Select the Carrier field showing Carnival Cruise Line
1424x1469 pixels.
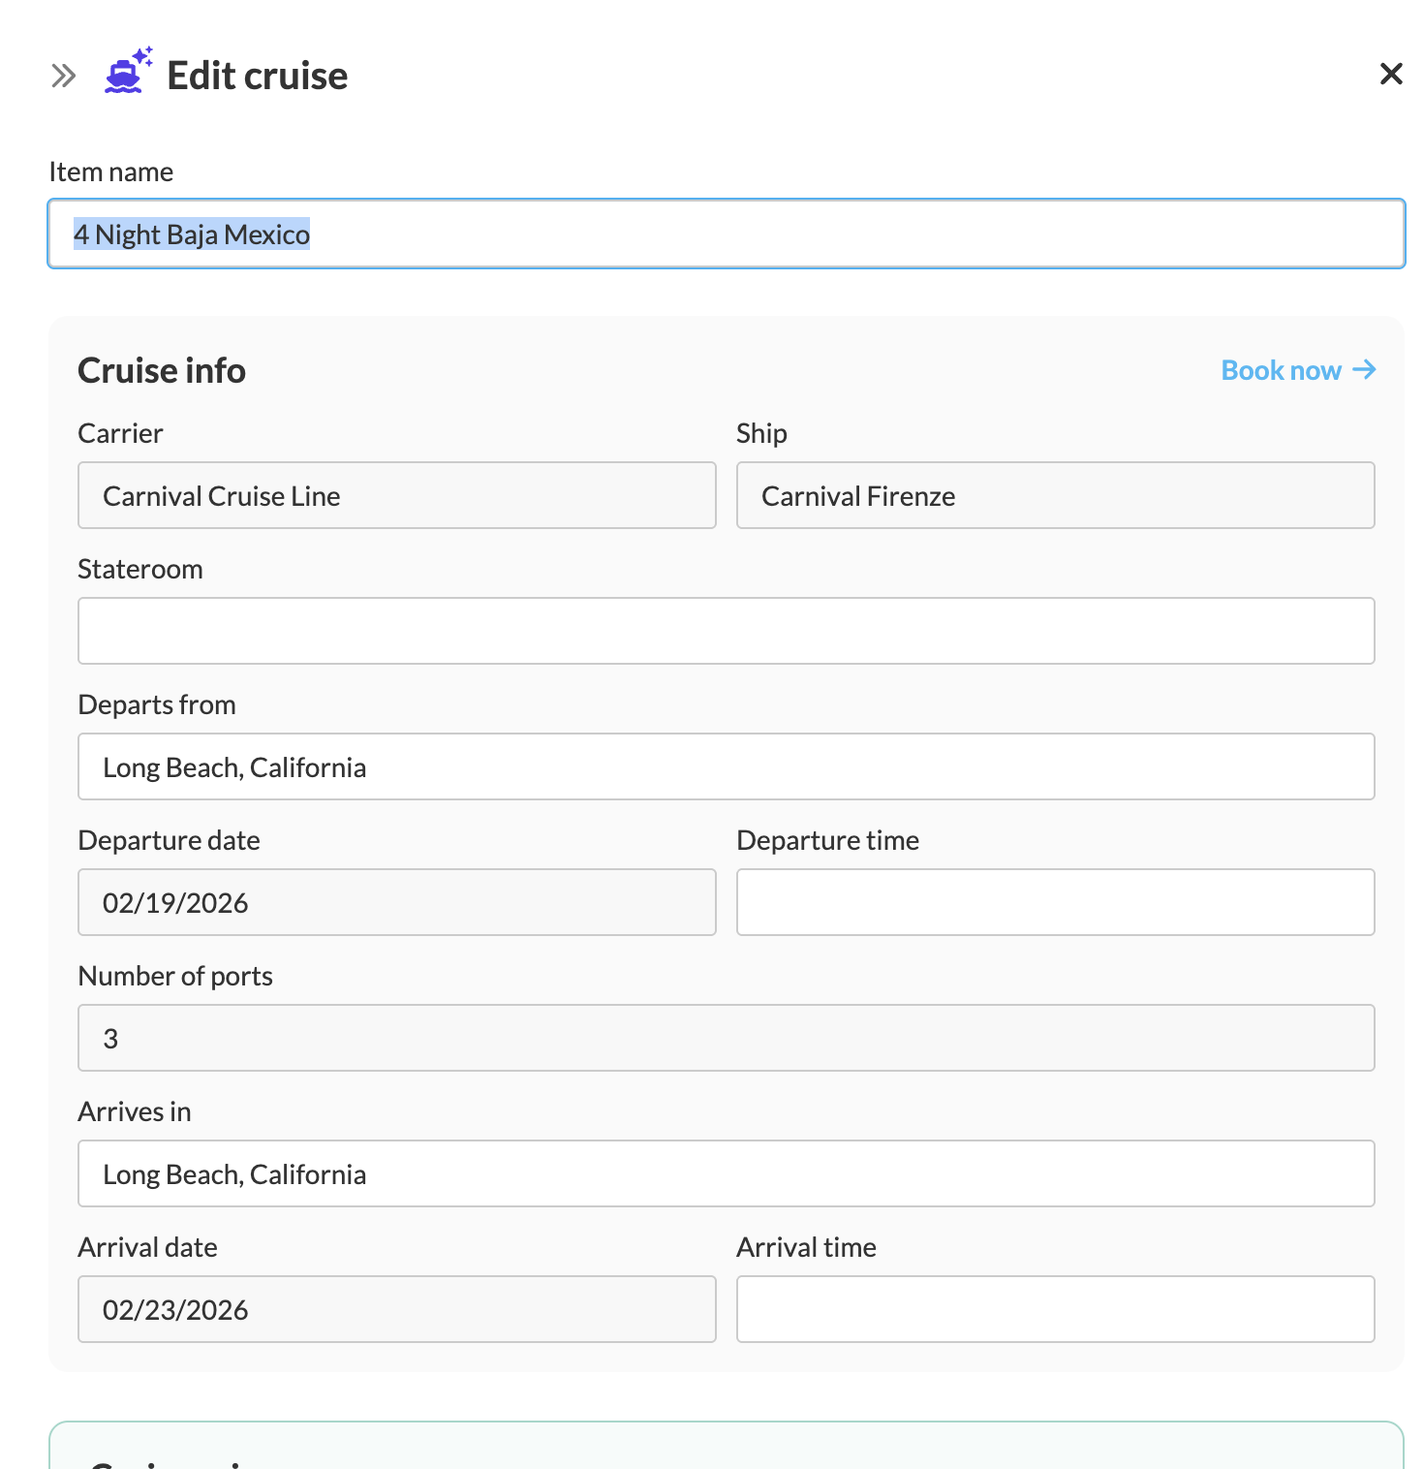coord(396,496)
